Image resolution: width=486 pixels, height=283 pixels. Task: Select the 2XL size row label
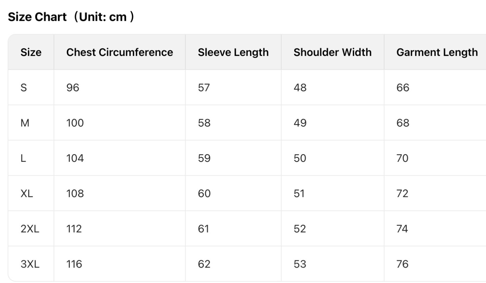pyautogui.click(x=30, y=229)
